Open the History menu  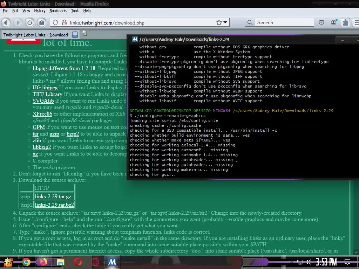[40, 11]
